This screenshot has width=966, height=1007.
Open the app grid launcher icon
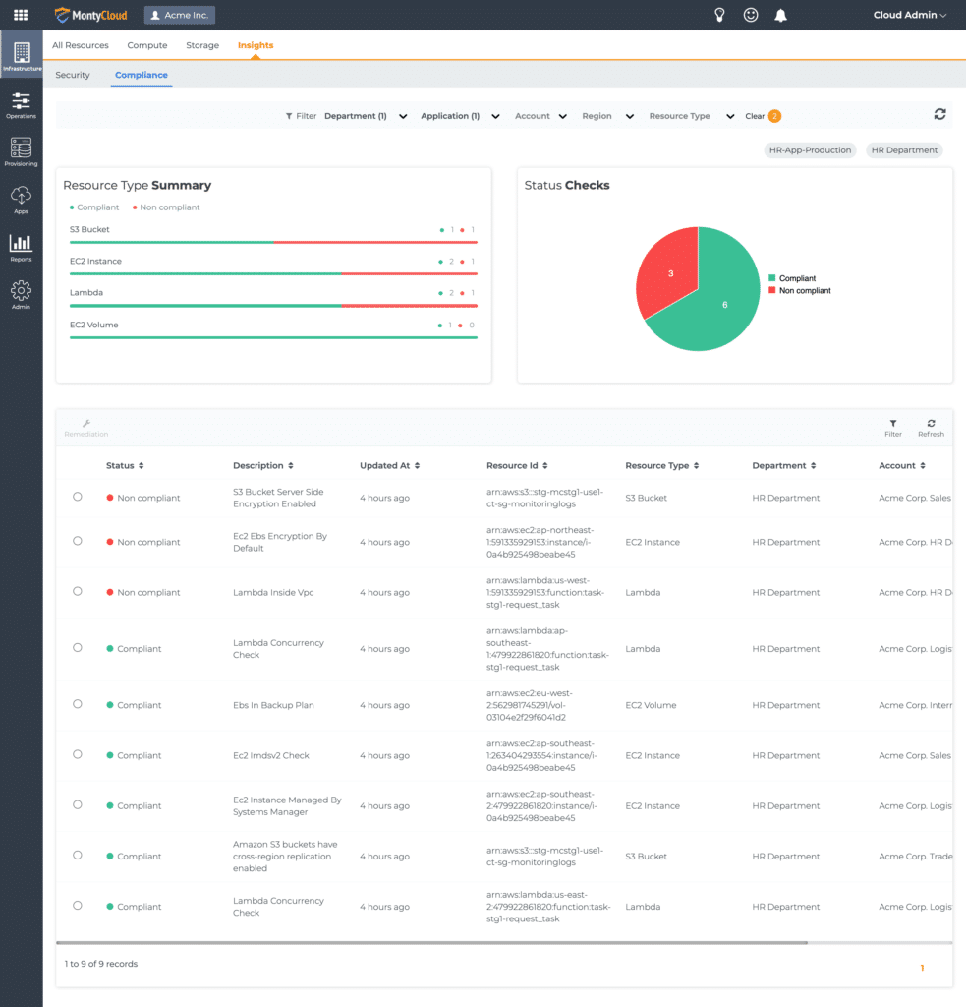(21, 15)
